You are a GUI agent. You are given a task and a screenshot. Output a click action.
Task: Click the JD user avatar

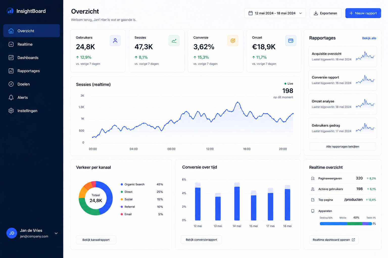click(12, 233)
